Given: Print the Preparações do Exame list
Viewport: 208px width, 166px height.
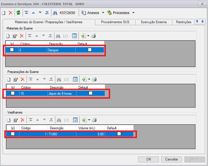Looking at the screenshot, I should (94, 79).
